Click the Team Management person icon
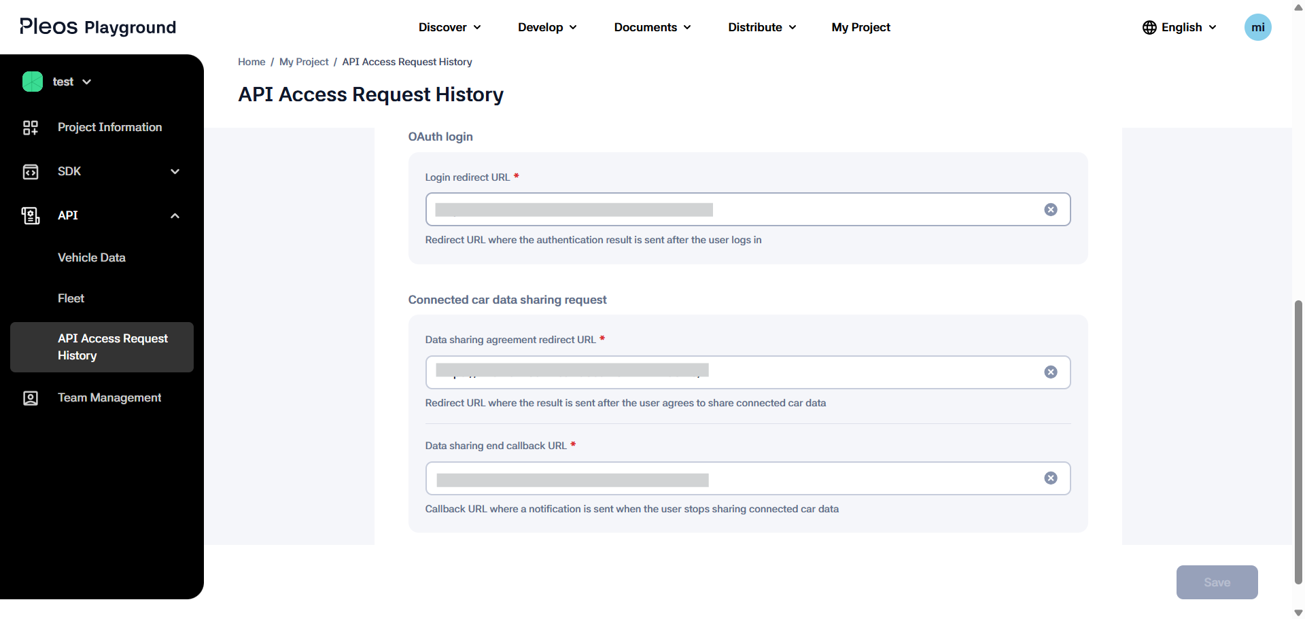The image size is (1305, 619). tap(31, 398)
